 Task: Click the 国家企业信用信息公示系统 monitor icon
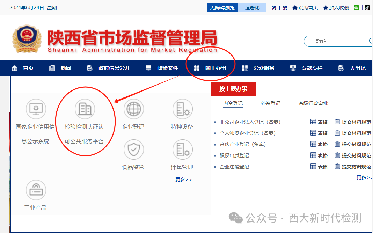pyautogui.click(x=36, y=109)
